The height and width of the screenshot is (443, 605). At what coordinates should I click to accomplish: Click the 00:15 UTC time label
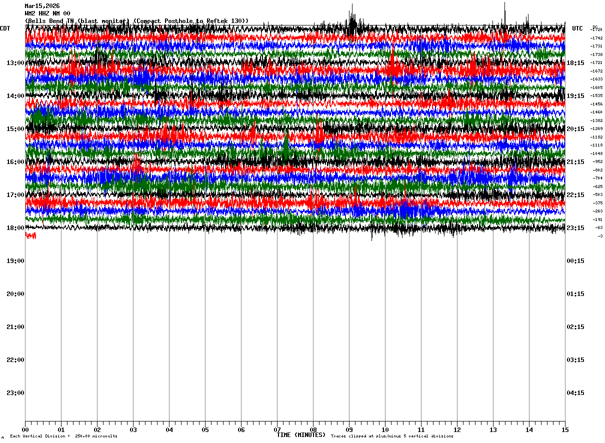(x=575, y=261)
